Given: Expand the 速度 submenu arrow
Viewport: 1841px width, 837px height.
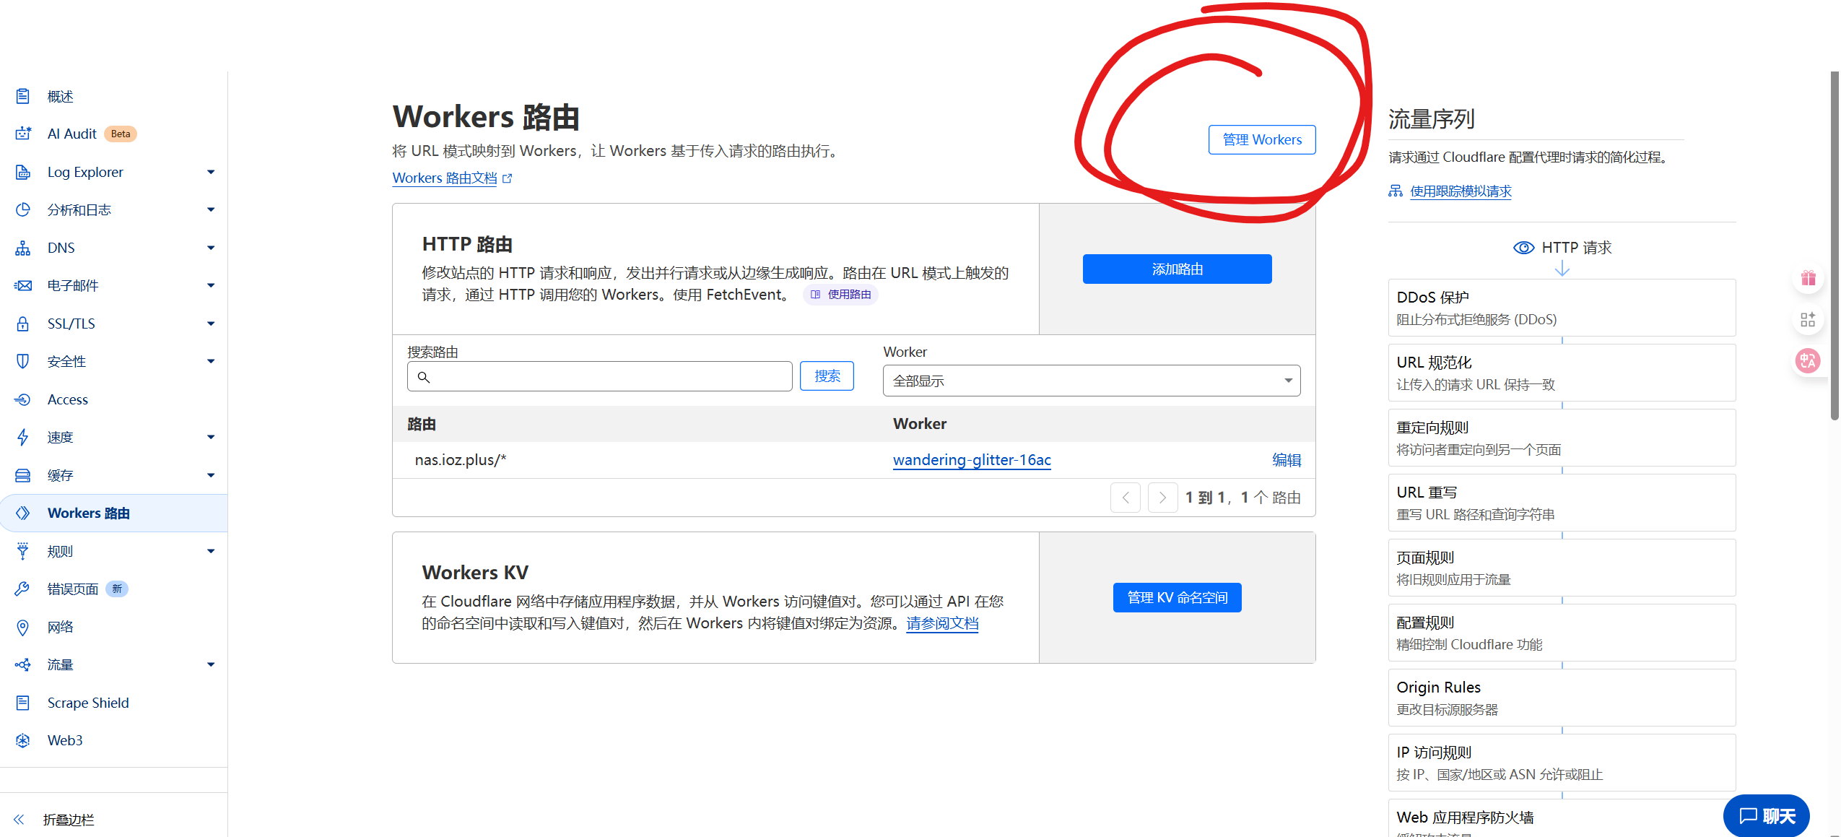Looking at the screenshot, I should pyautogui.click(x=211, y=437).
